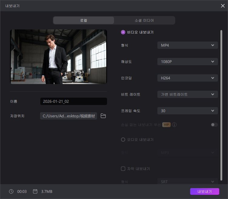The image size is (228, 199).
Task: Click the purple 내보내기 export button
Action: pyautogui.click(x=205, y=191)
